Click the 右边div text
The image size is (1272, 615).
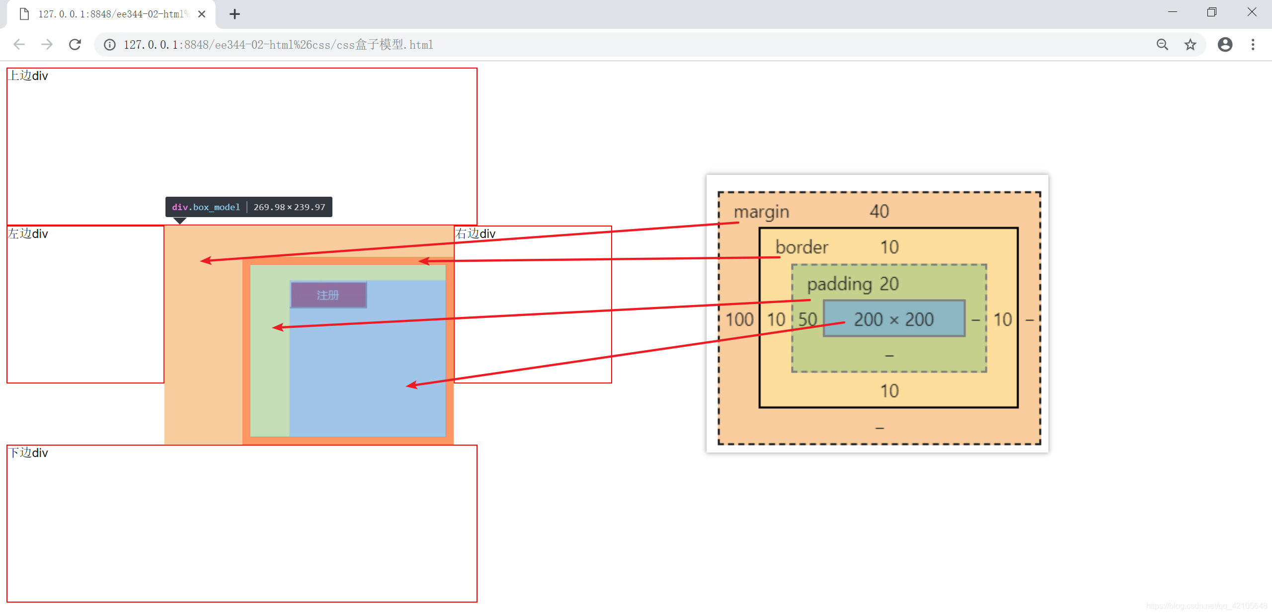point(476,233)
